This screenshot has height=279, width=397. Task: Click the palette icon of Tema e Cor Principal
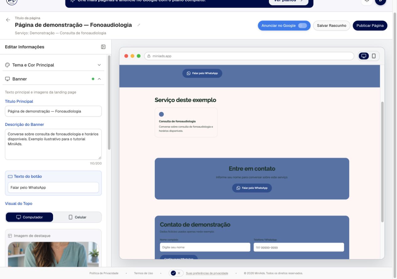tap(8, 65)
